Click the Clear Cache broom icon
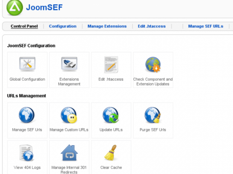The width and height of the screenshot is (233, 174). (111, 152)
